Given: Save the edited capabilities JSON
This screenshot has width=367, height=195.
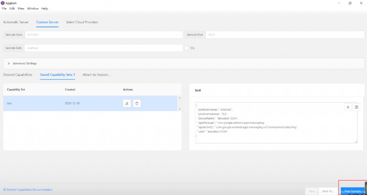Looking at the screenshot, I should pyautogui.click(x=356, y=107).
